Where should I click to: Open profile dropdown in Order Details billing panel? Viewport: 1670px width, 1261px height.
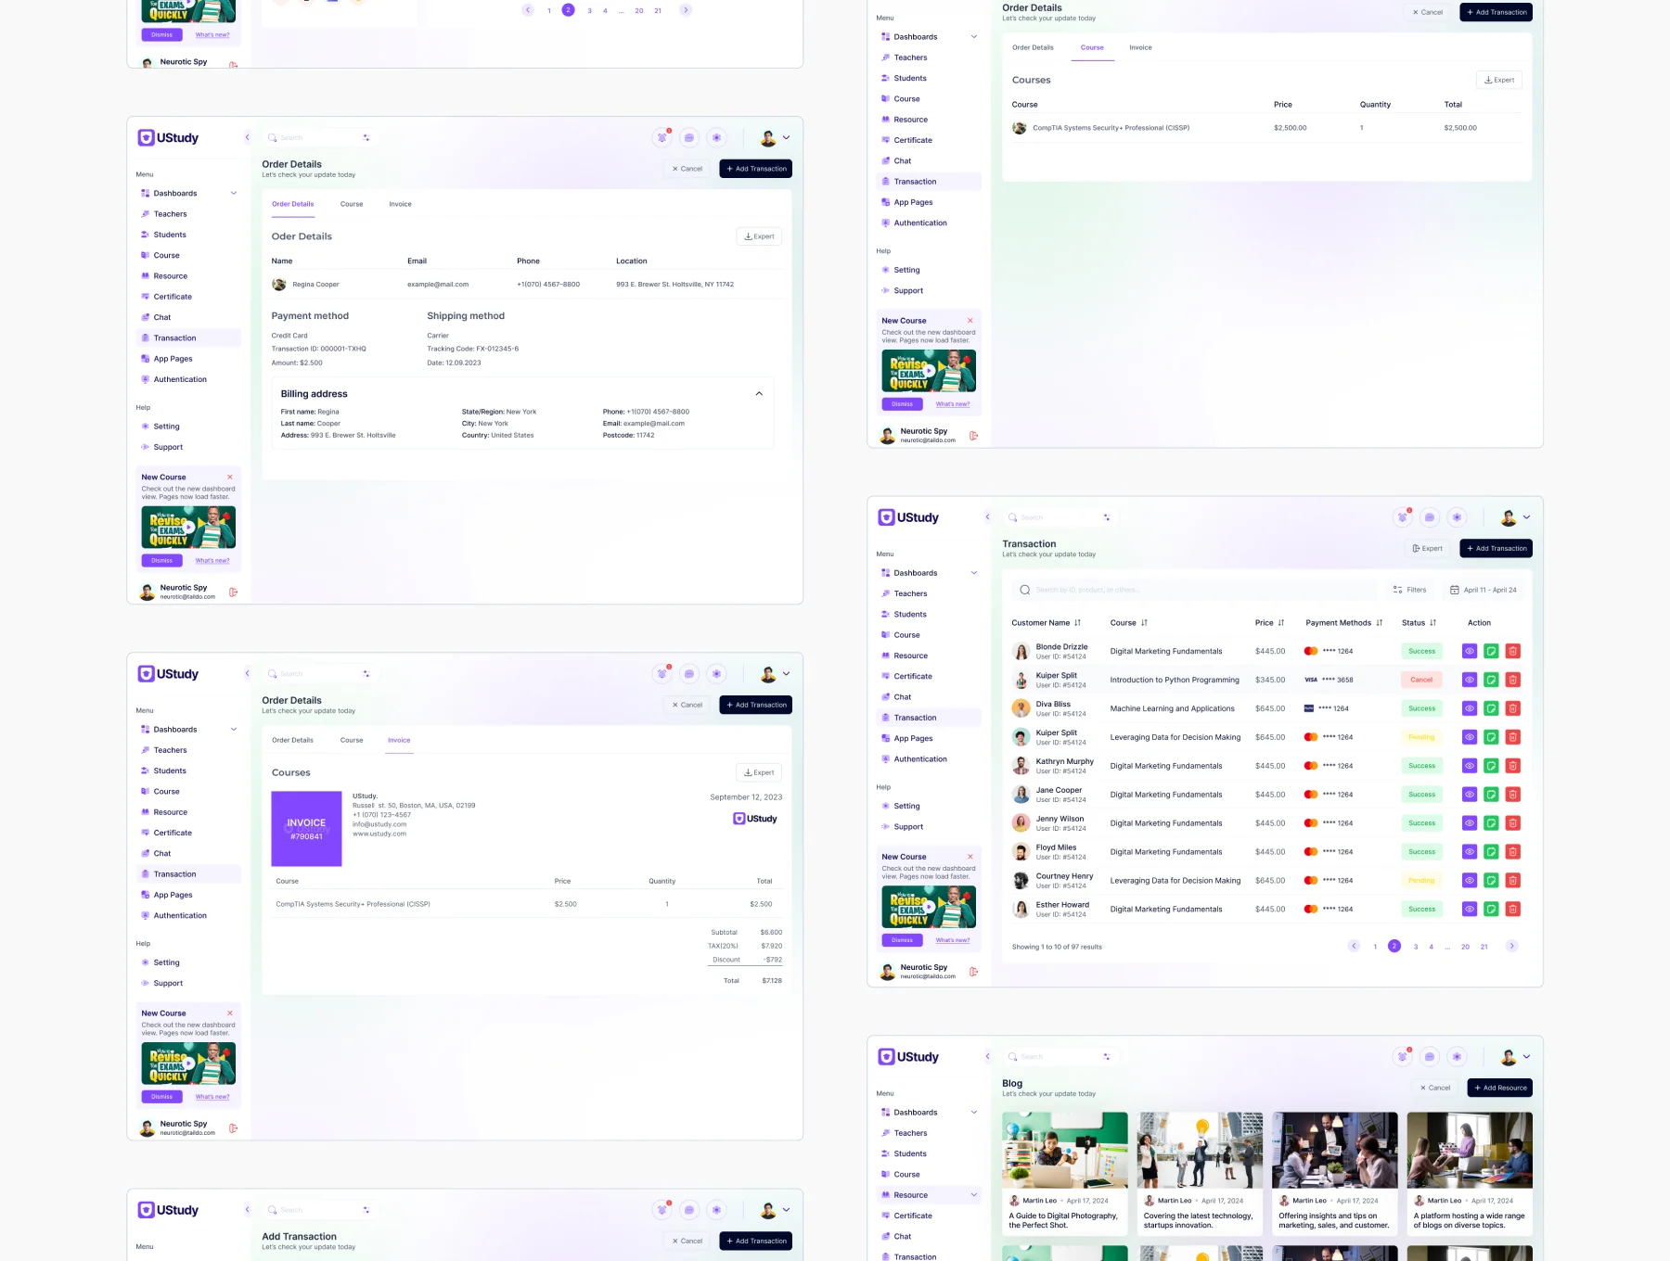pos(775,137)
